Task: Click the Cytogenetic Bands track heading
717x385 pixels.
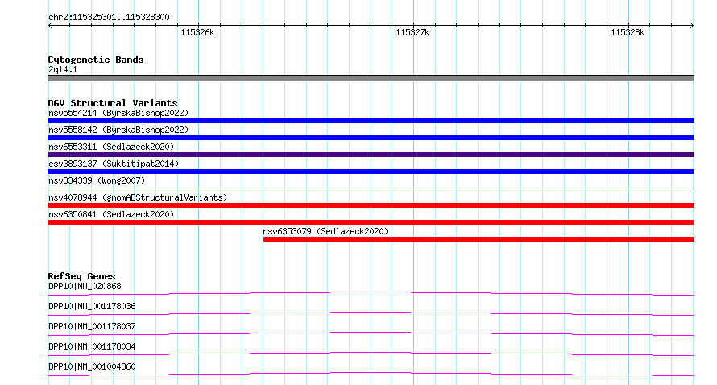Action: pos(96,60)
